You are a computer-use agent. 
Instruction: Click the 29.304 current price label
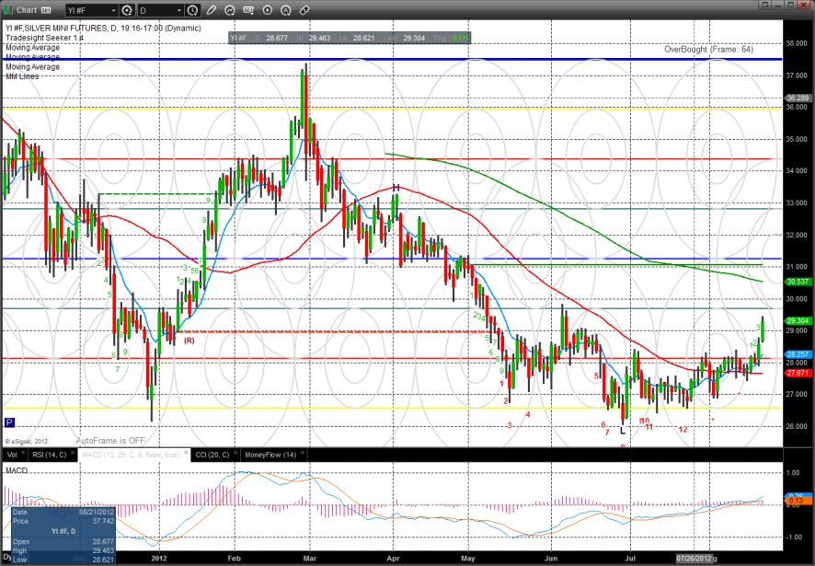point(797,321)
